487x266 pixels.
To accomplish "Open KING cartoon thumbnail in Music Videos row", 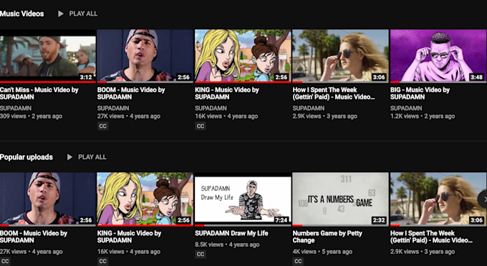I will point(243,56).
